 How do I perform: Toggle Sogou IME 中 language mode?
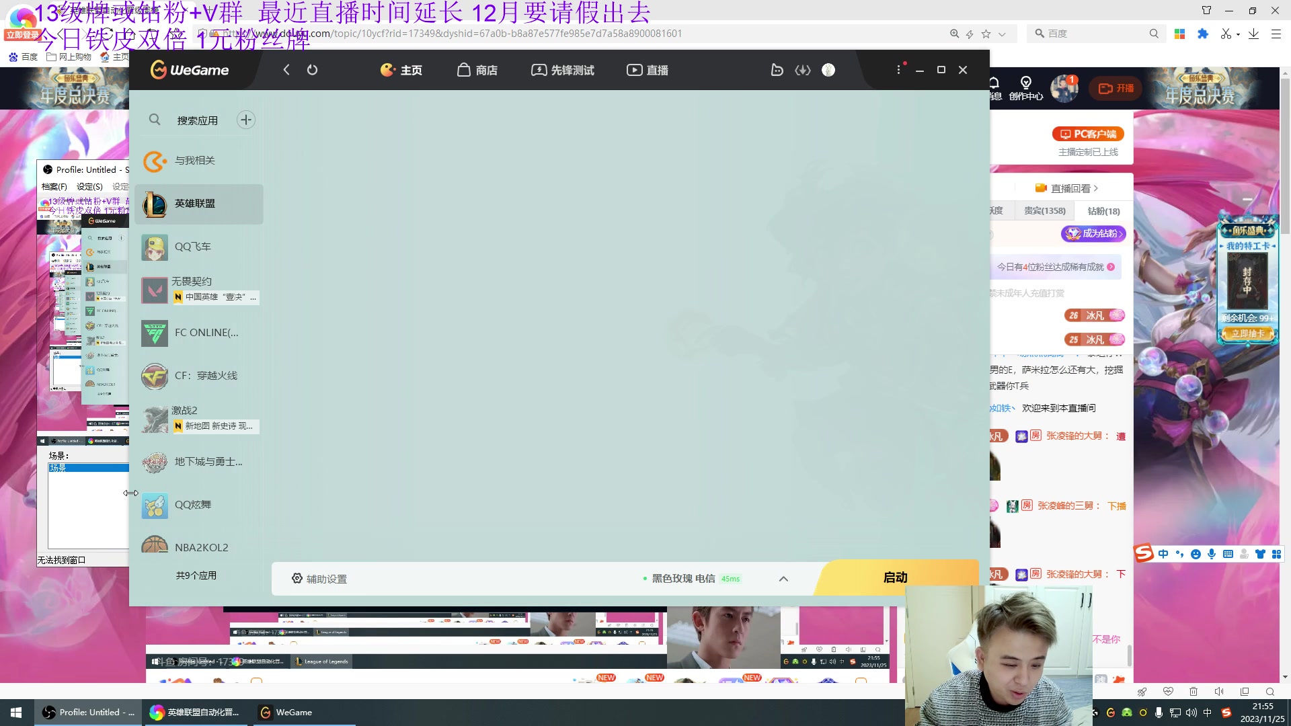1163,554
